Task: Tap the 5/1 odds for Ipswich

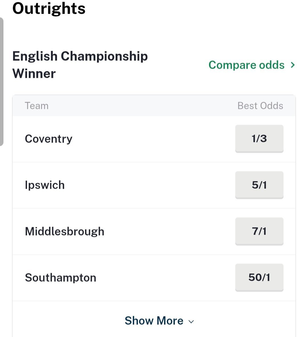Action: pyautogui.click(x=259, y=185)
